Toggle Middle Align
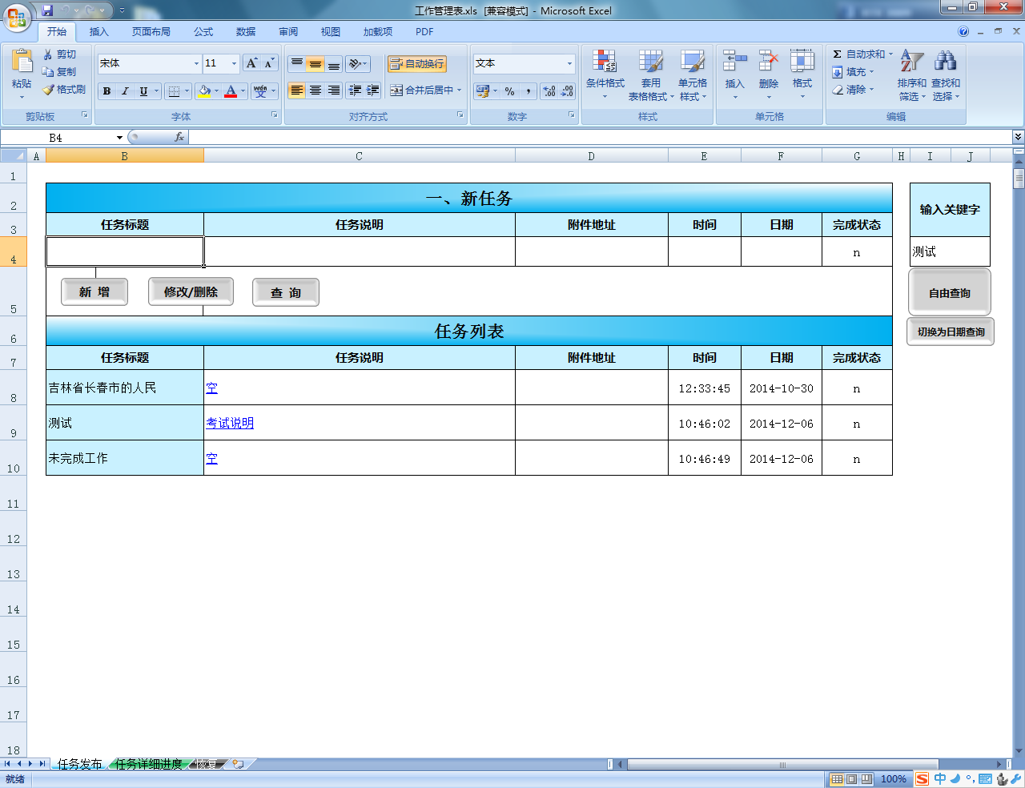 point(316,63)
